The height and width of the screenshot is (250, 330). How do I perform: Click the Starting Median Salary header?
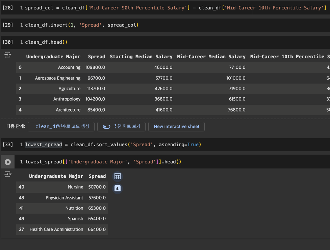pos(141,57)
